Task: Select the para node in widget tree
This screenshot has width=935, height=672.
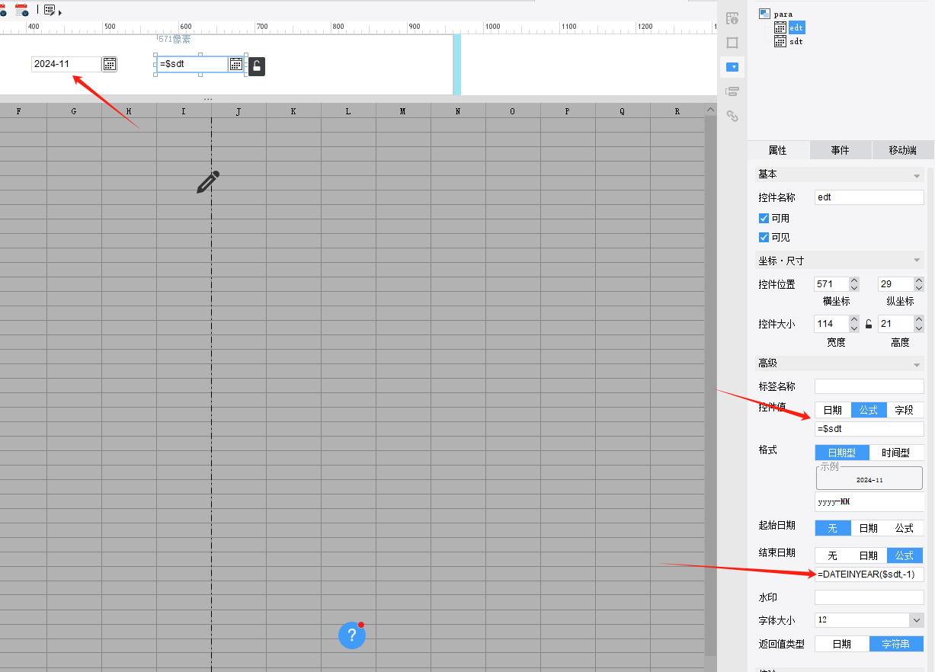Action: click(x=783, y=14)
